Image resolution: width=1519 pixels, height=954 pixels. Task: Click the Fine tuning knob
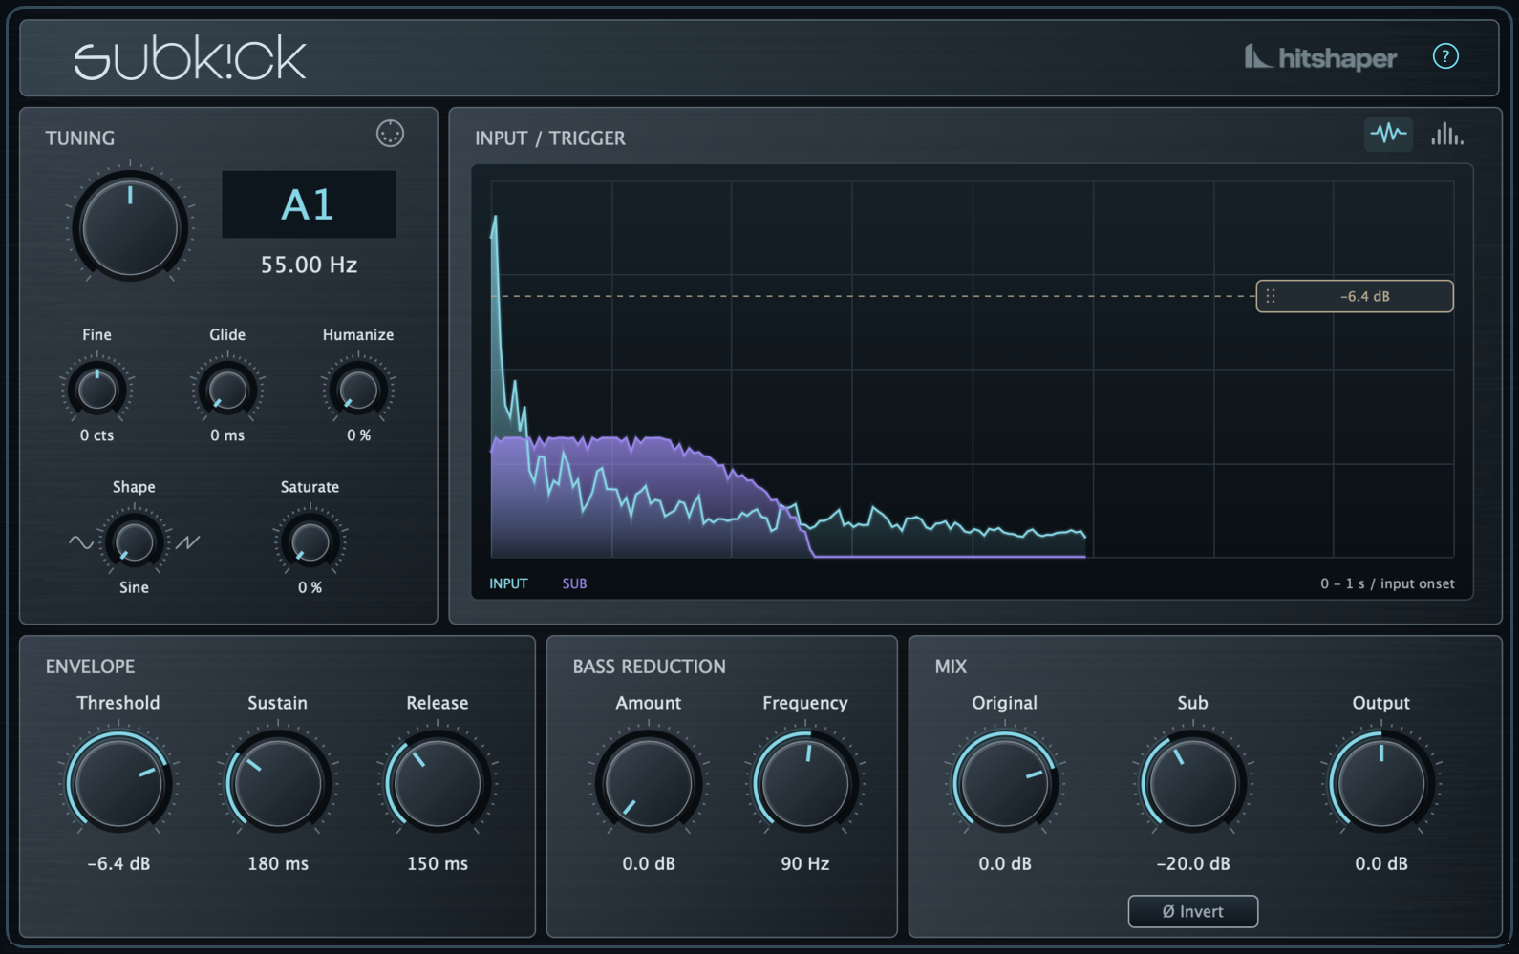point(96,390)
